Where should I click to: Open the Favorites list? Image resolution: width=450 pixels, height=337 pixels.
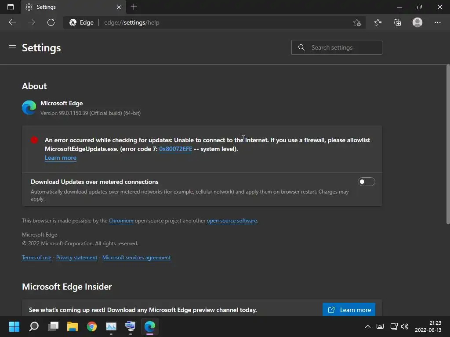(378, 22)
